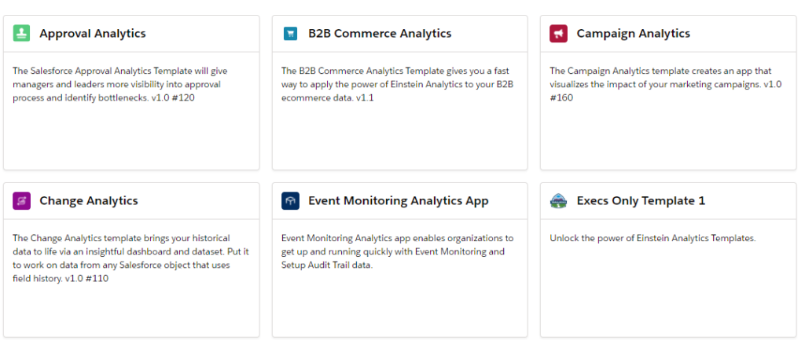
Task: Select the B2B Commerce template description text
Action: pos(395,84)
